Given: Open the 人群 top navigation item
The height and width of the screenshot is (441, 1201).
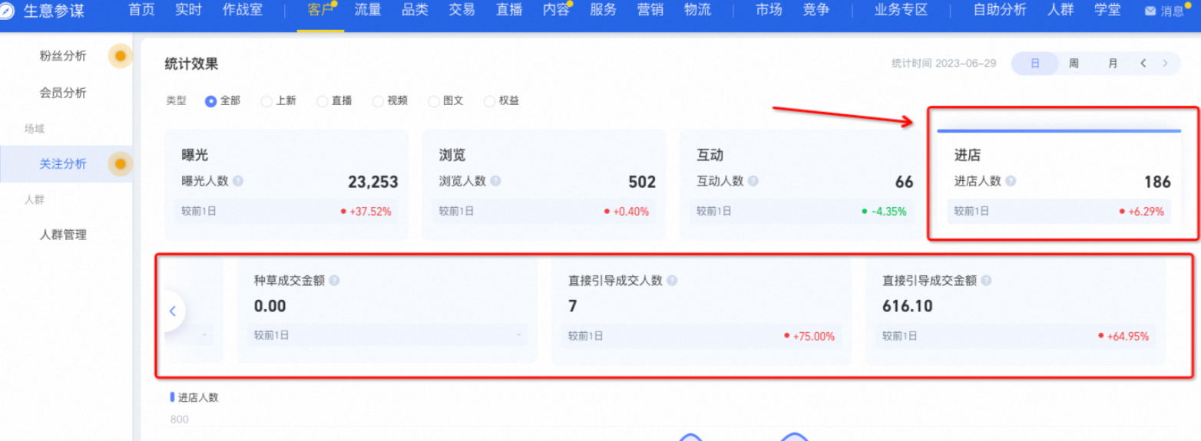Looking at the screenshot, I should pos(1060,11).
